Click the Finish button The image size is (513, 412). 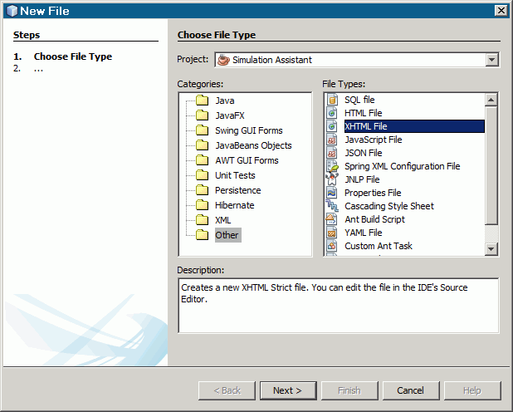[x=349, y=390]
